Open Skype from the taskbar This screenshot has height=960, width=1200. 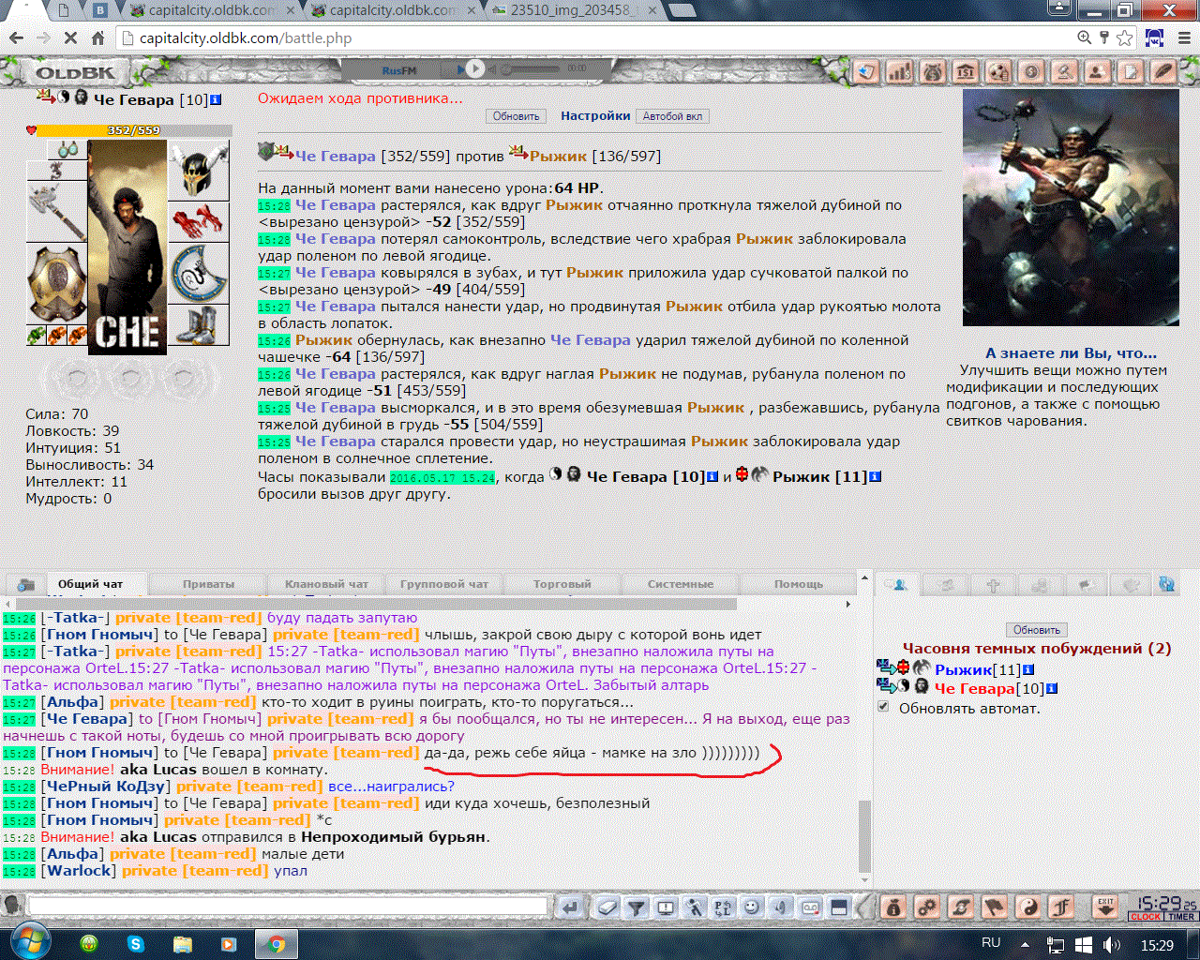pos(136,944)
